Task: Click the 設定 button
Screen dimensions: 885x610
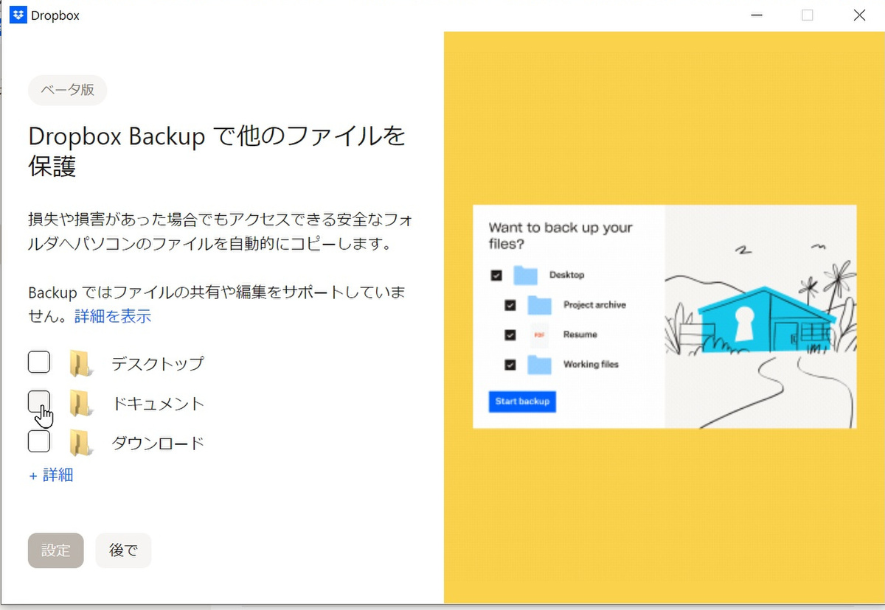Action: [55, 550]
